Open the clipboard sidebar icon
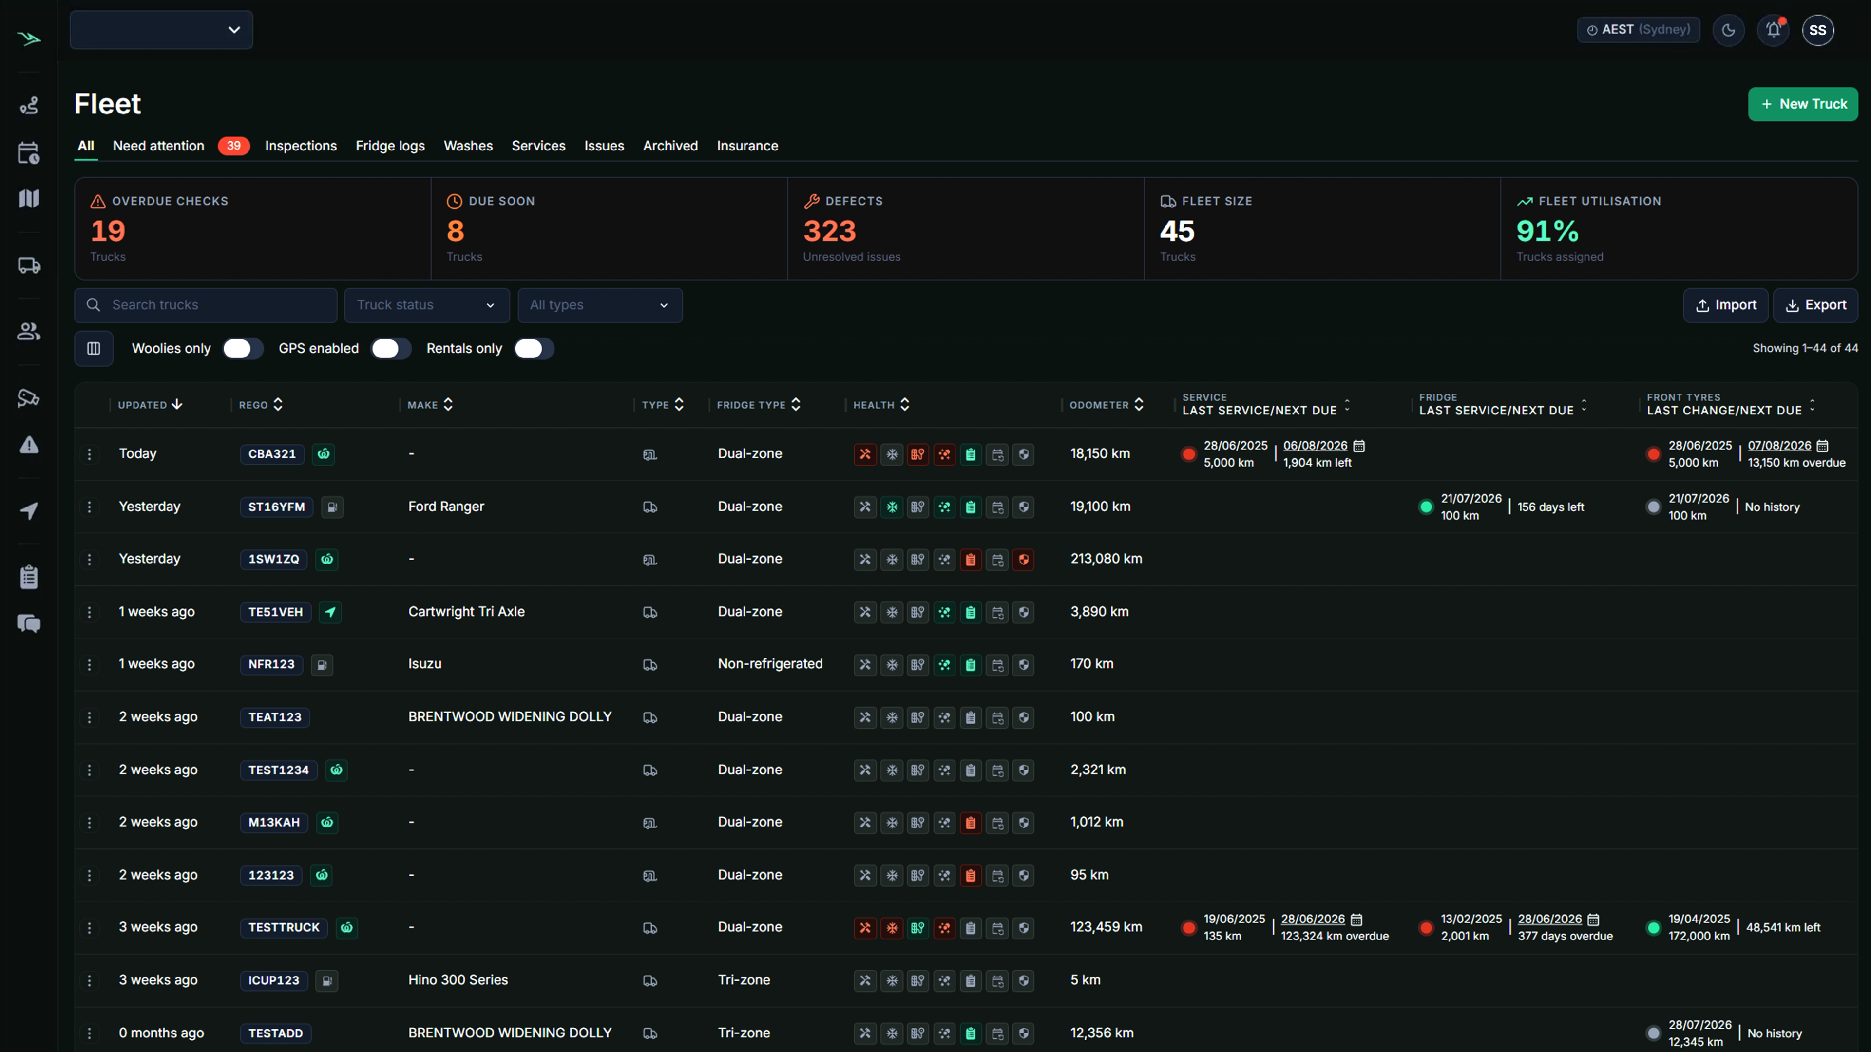Screen dimensions: 1871x1052 click(x=28, y=577)
